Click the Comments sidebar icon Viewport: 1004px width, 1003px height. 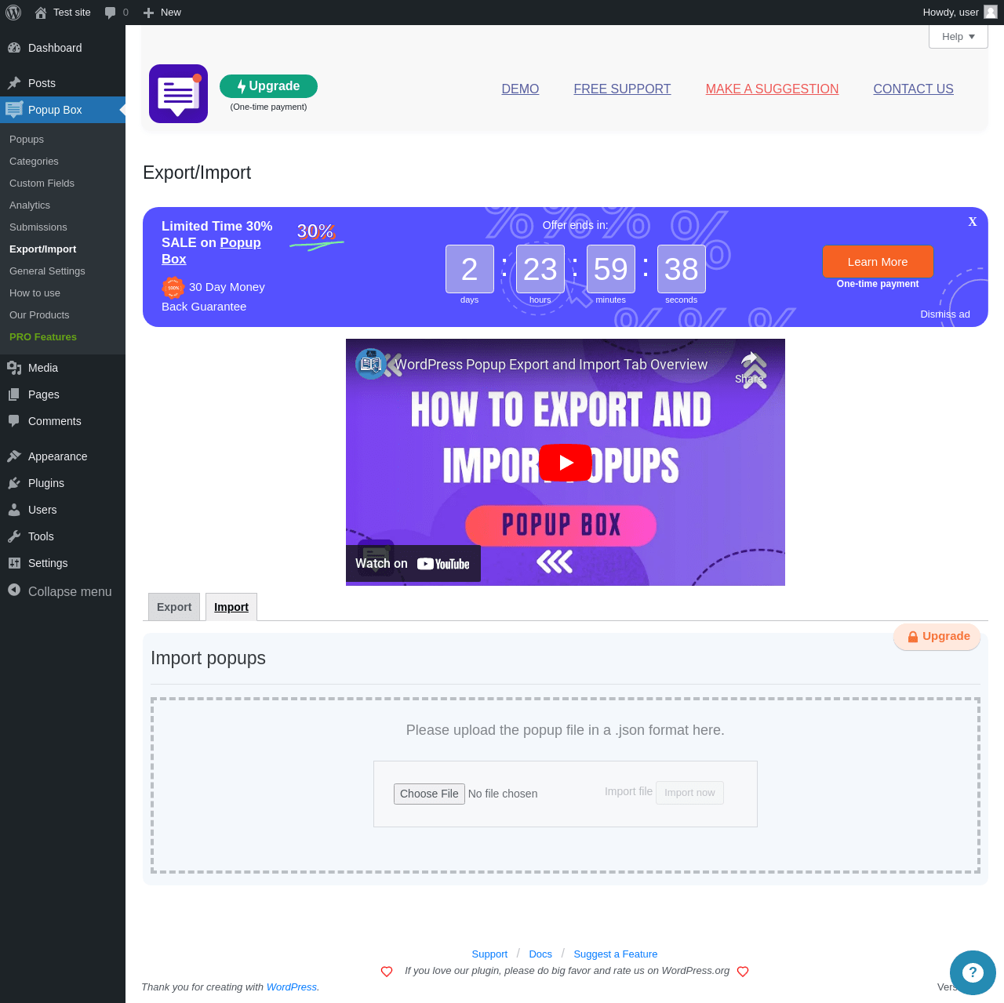coord(14,421)
